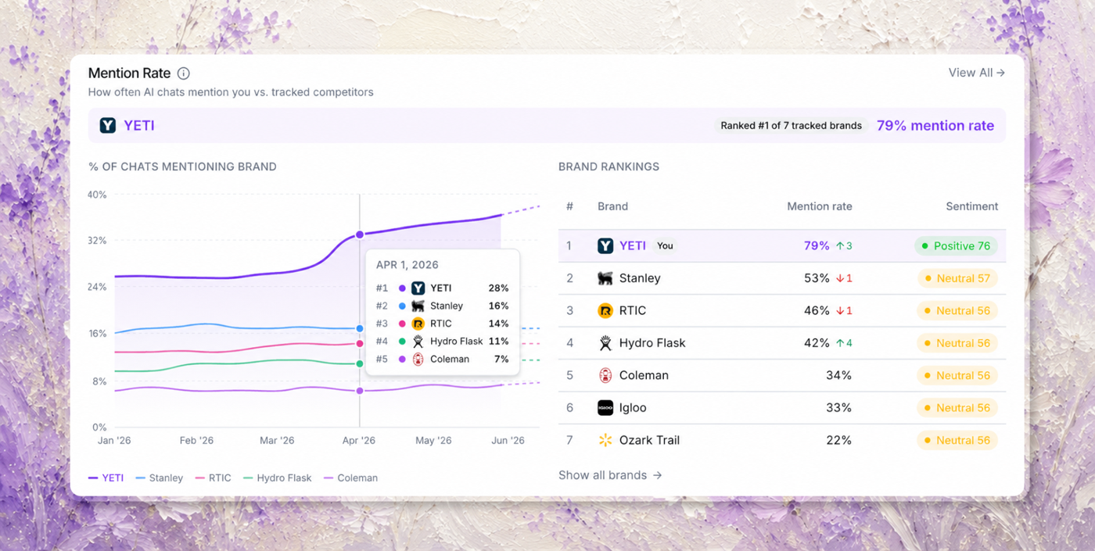The height and width of the screenshot is (551, 1095).
Task: Click the Stanley logo inside chart tooltip
Action: click(418, 306)
